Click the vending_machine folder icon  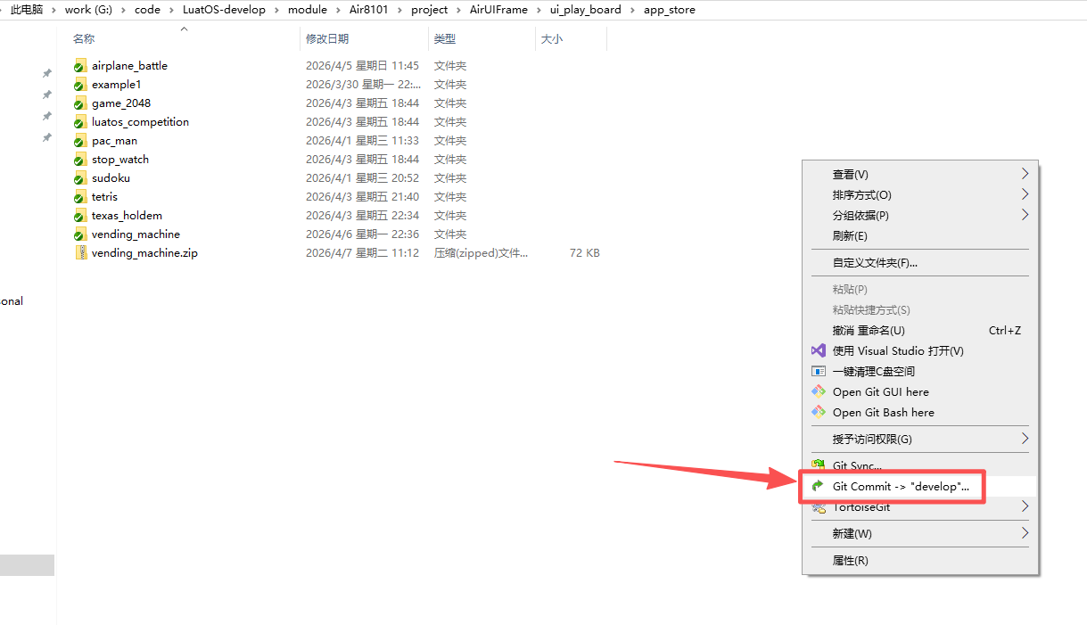(x=80, y=234)
